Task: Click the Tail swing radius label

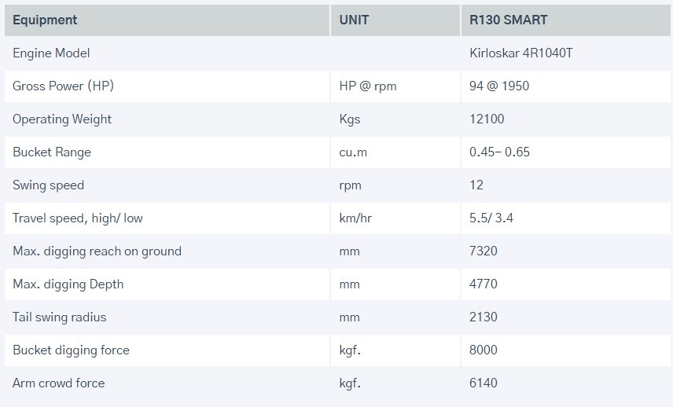Action: 59,317
